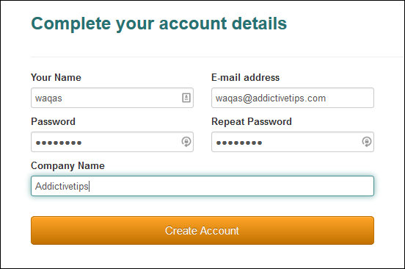
Task: Click the Company Name label
Action: click(x=67, y=166)
